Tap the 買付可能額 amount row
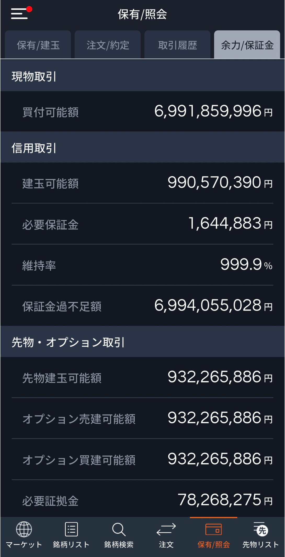The image size is (285, 557). 142,112
